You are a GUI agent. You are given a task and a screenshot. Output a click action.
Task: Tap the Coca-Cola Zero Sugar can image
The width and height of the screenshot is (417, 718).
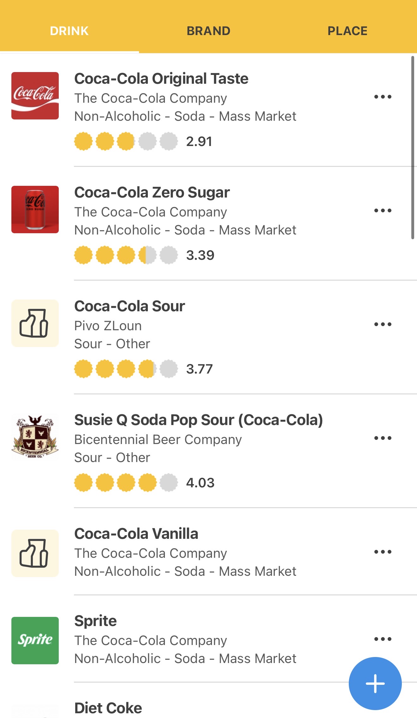point(35,210)
